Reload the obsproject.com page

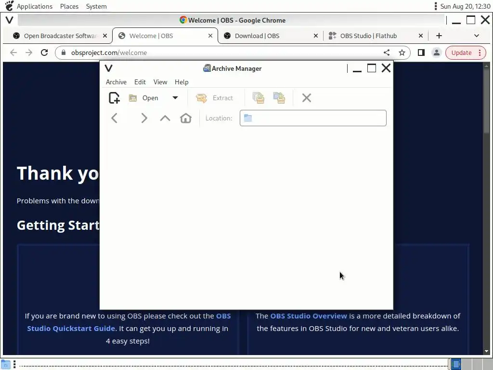(x=44, y=53)
